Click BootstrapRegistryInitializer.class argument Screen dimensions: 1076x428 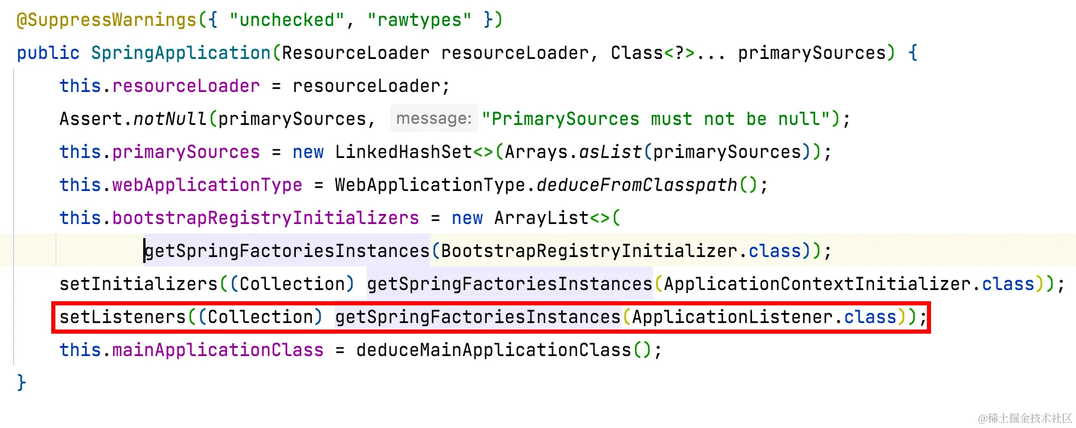point(621,251)
